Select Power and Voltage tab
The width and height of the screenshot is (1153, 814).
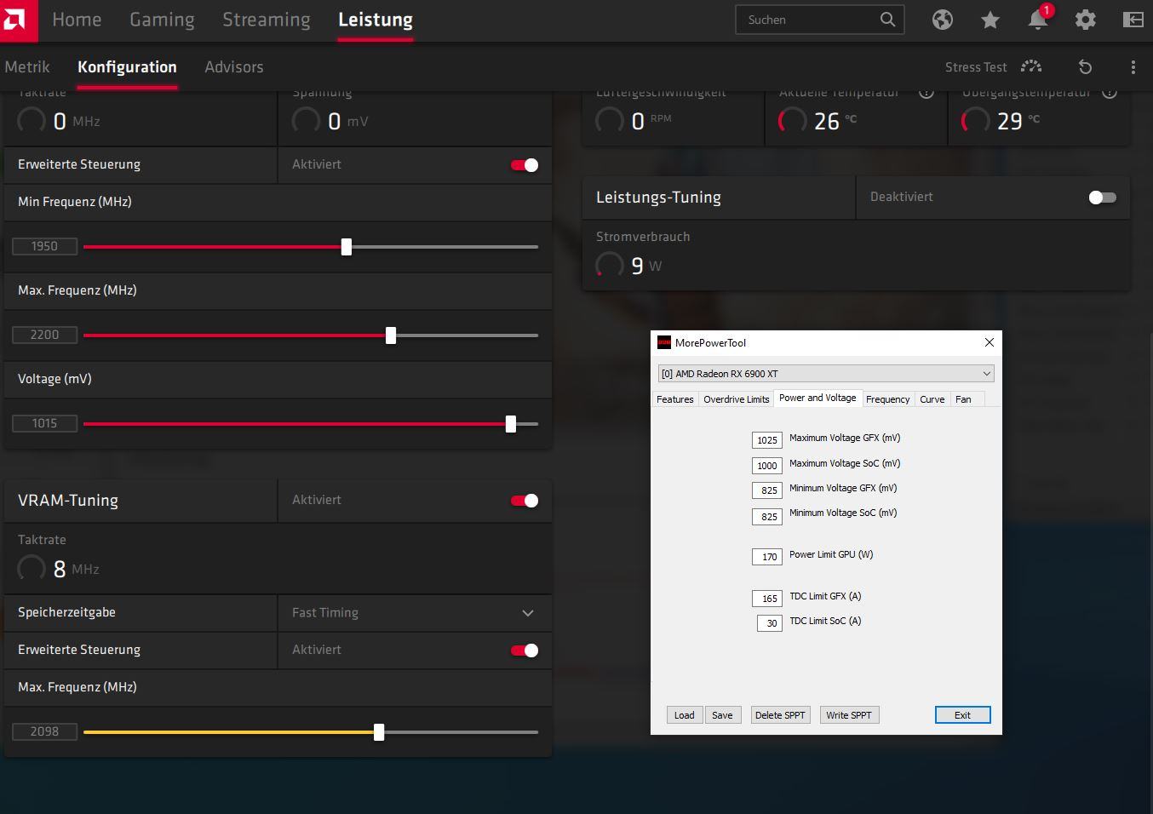point(817,398)
